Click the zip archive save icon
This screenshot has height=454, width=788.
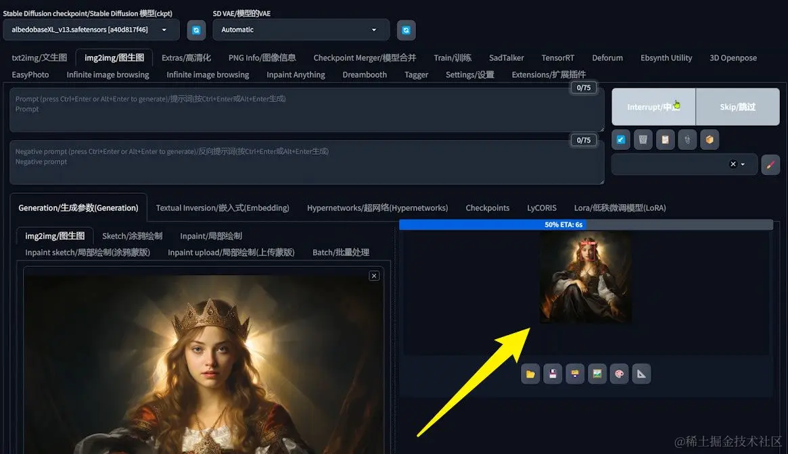tap(575, 374)
